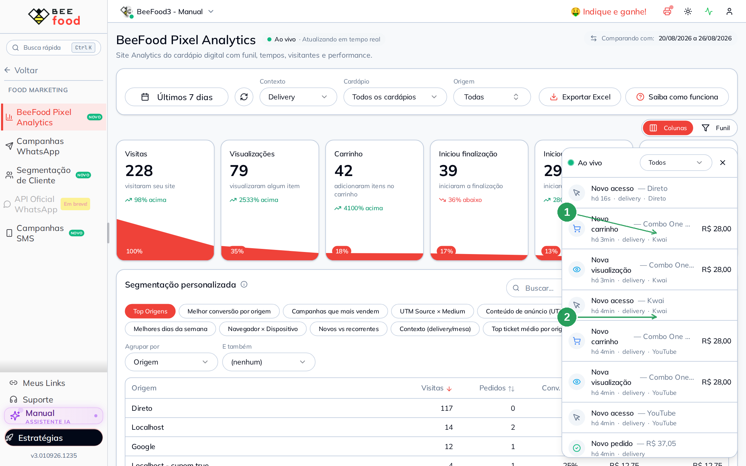Select Navegador × Dispositivo chip
Viewport: 746px width, 466px height.
pos(263,329)
